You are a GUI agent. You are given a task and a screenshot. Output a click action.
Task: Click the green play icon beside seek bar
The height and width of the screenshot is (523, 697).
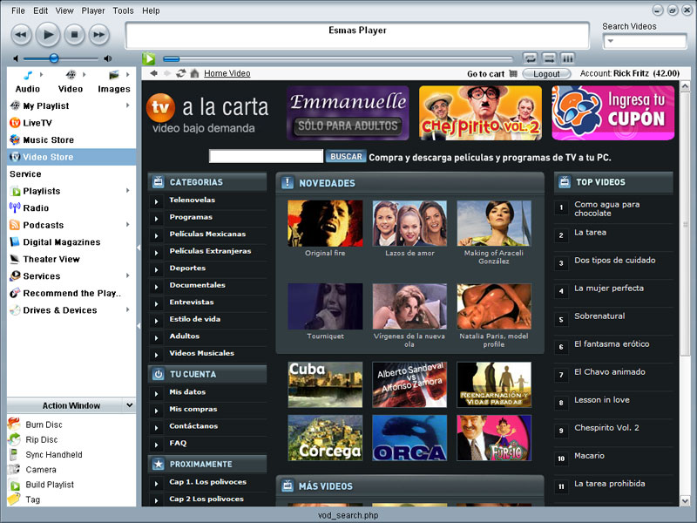[x=149, y=58]
